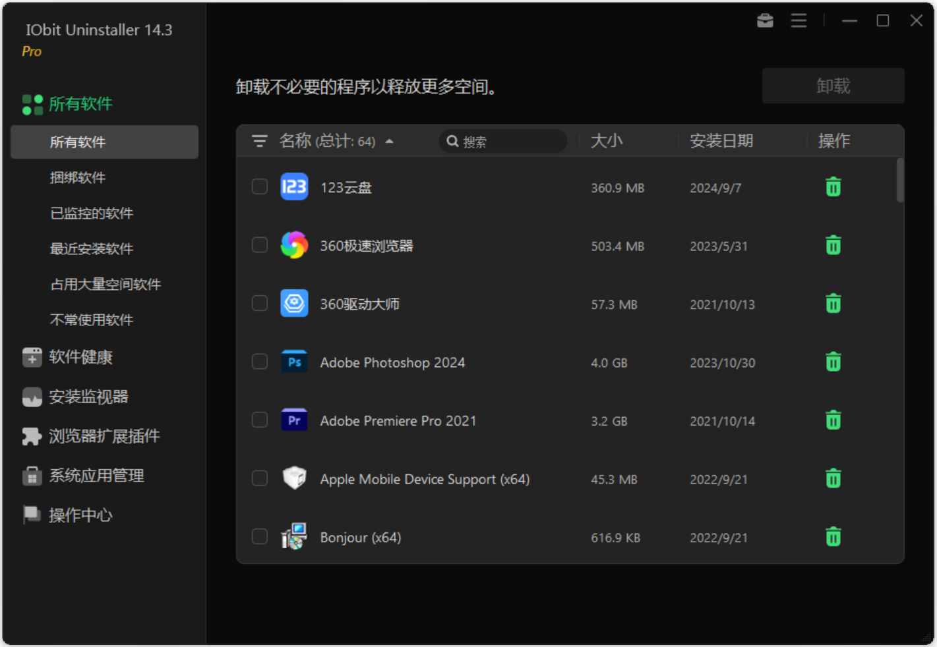Click trash icon for Apple Mobile Device Support
This screenshot has width=937, height=647.
pos(833,478)
